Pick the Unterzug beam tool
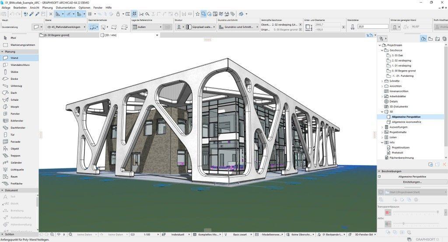This screenshot has height=242, width=448. click(x=19, y=86)
